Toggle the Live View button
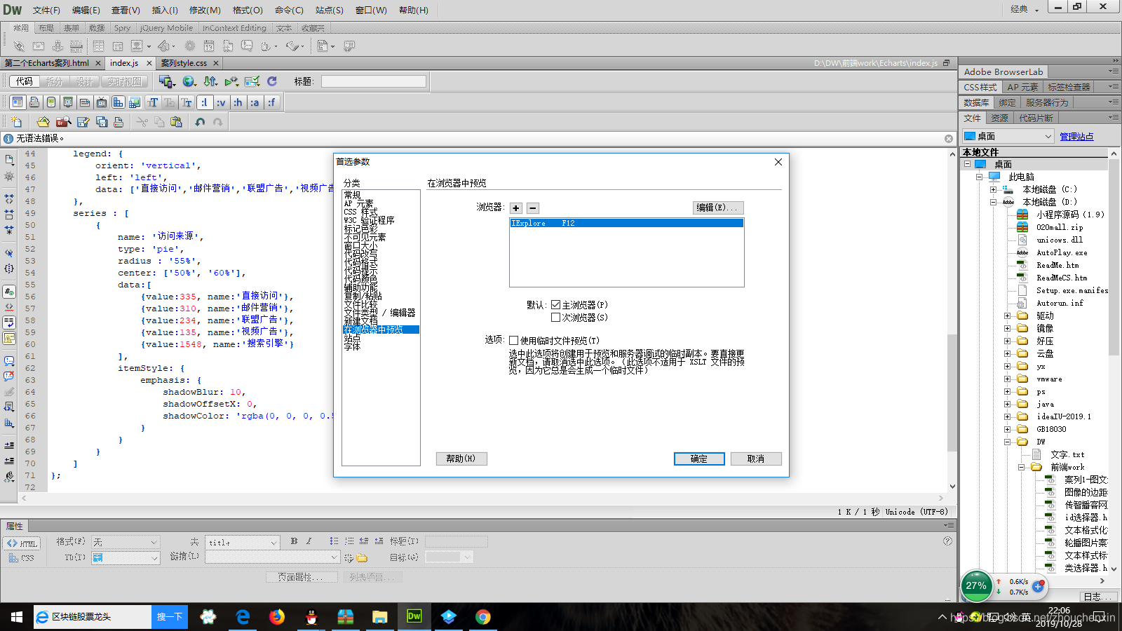The height and width of the screenshot is (631, 1122). (125, 82)
